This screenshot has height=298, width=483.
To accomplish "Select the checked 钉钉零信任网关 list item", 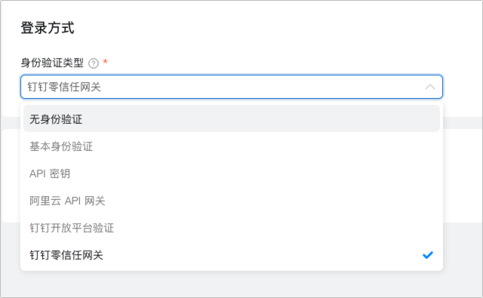I will point(232,255).
